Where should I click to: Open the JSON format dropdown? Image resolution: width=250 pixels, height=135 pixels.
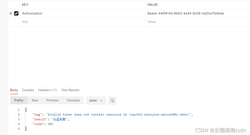coord(96,101)
